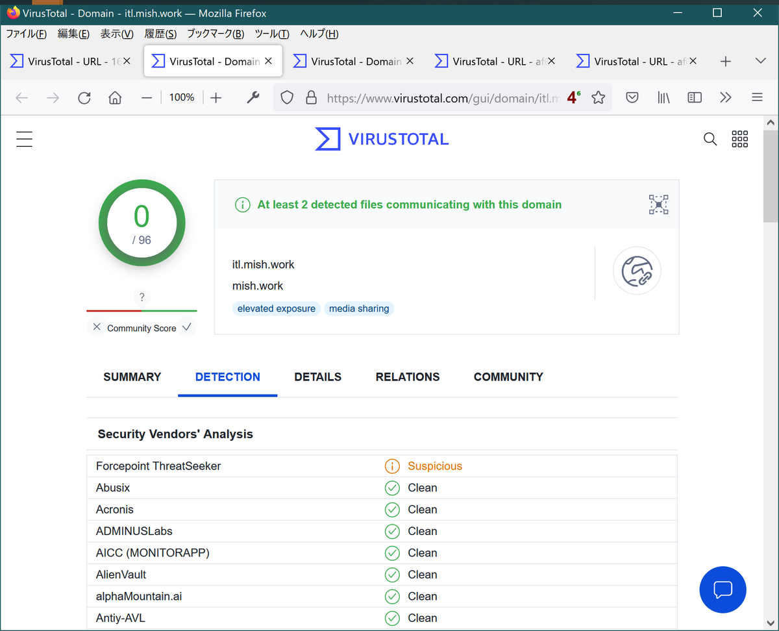Open the ファイル(F) menu
This screenshot has width=779, height=631.
click(x=26, y=34)
